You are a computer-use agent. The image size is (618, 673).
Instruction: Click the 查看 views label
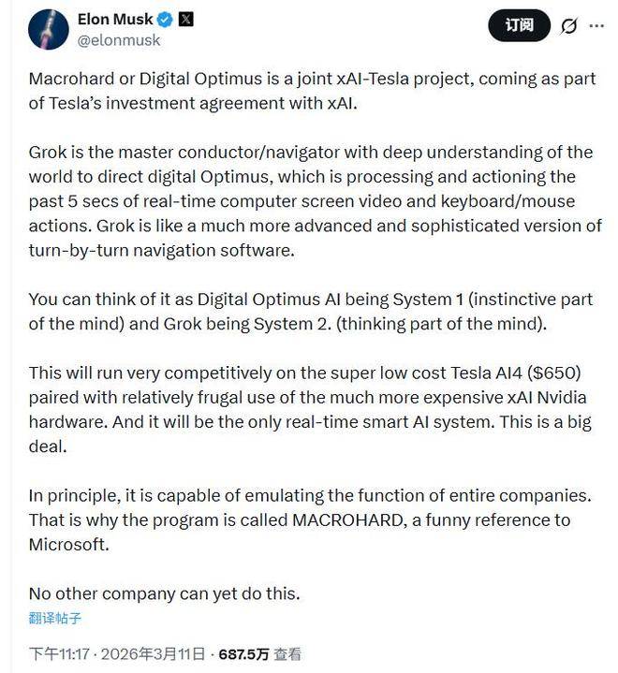point(288,654)
